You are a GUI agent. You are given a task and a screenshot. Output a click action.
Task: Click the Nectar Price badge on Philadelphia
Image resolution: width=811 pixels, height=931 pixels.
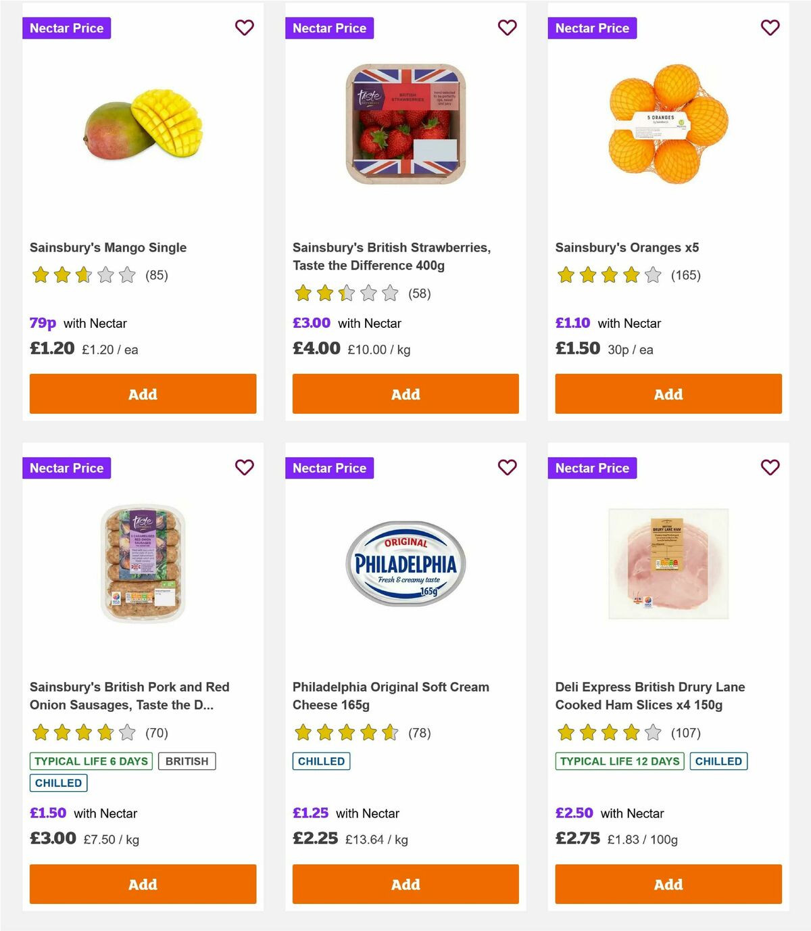(330, 467)
